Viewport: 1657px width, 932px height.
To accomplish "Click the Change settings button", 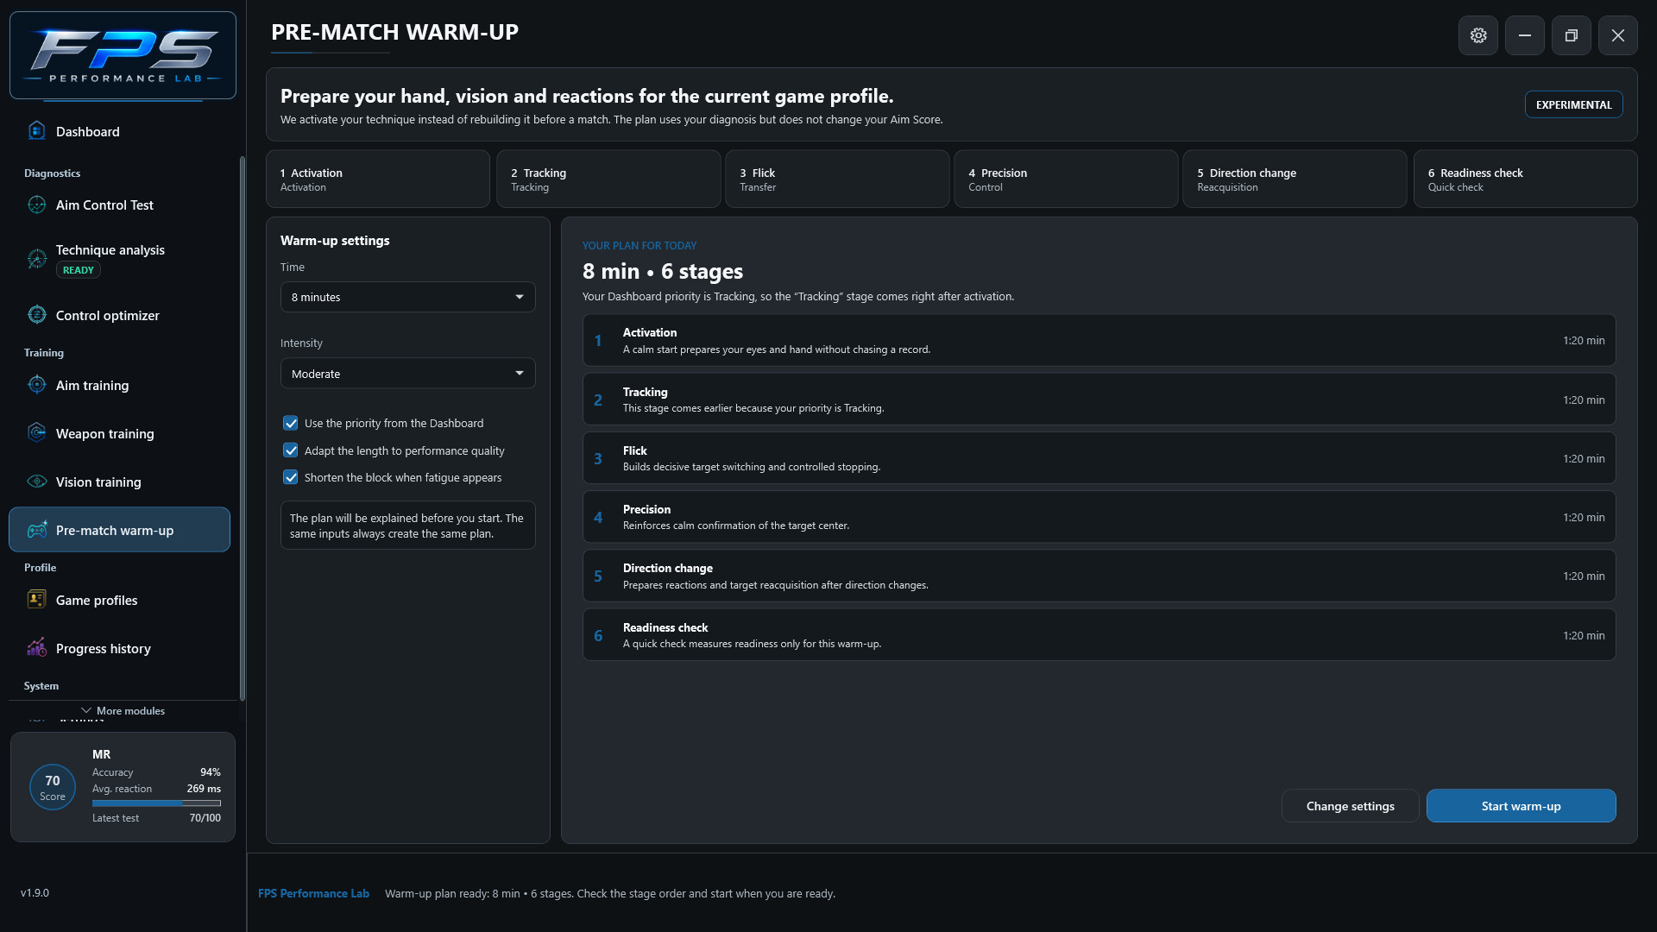I will pos(1350,806).
